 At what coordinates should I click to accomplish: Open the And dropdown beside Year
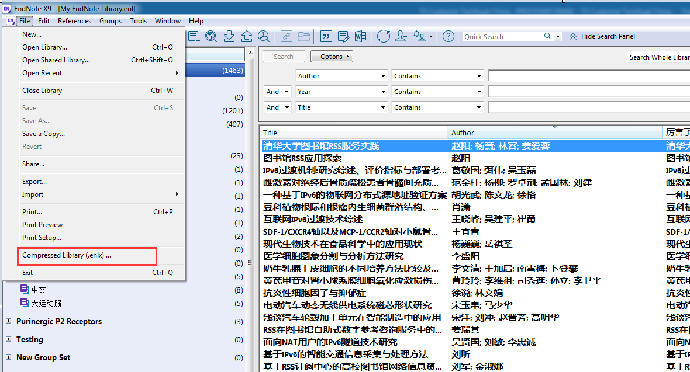click(278, 92)
